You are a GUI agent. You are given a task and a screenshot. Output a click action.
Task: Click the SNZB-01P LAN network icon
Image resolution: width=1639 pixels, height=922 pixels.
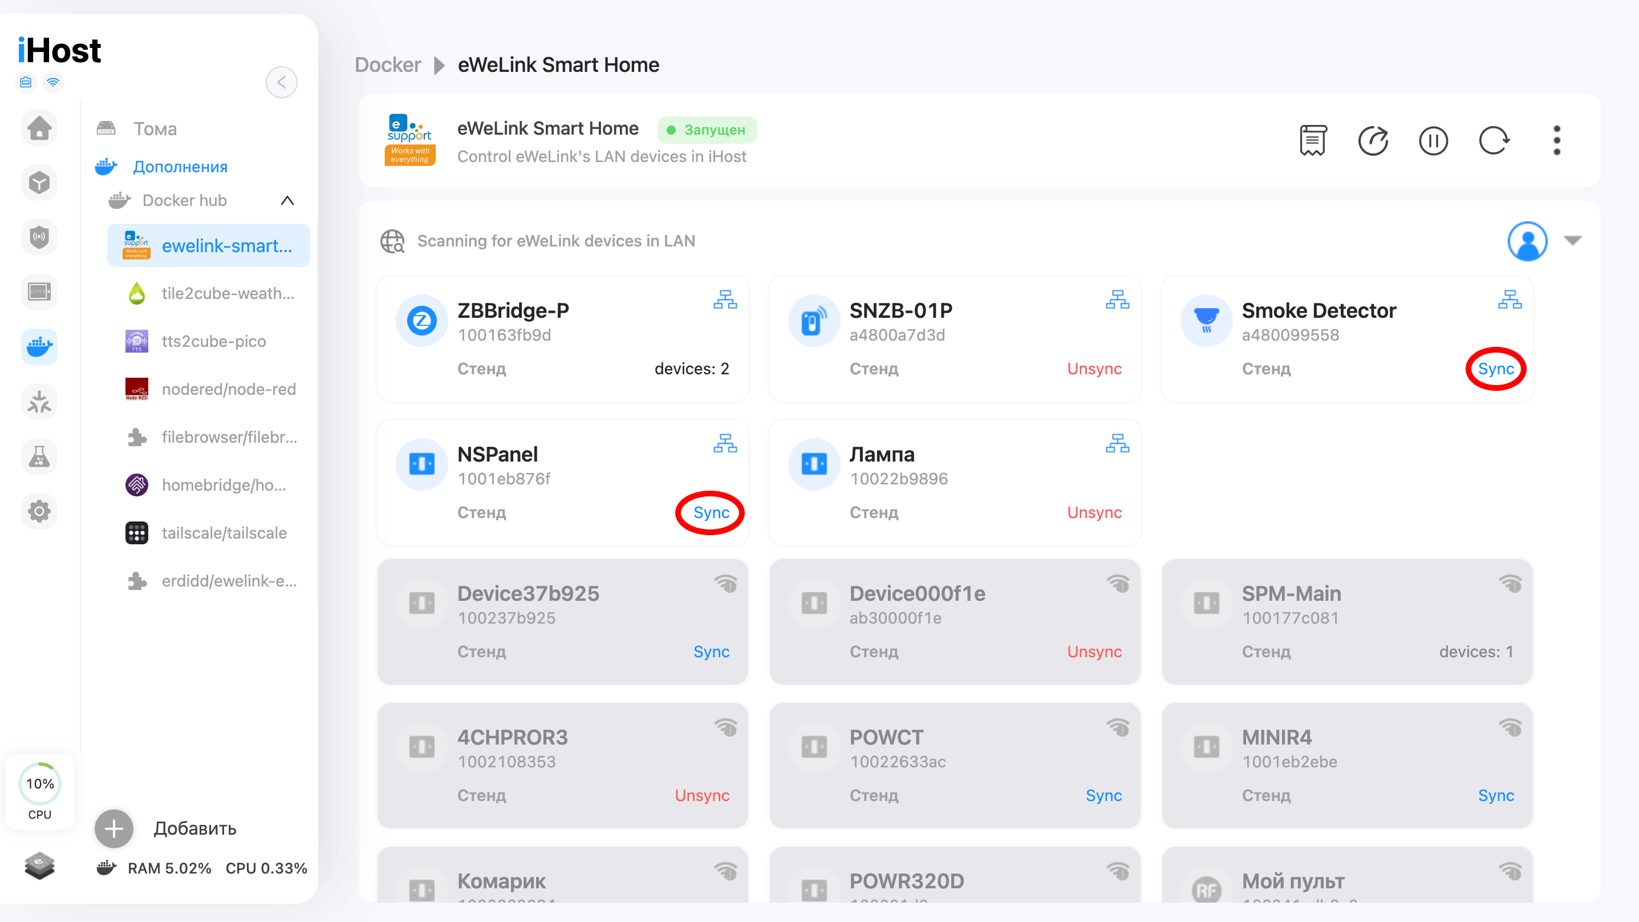[x=1117, y=300]
